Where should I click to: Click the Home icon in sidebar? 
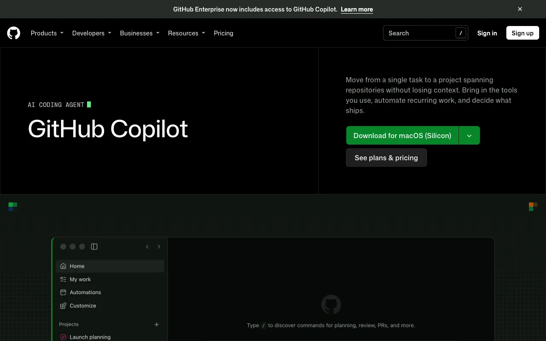coord(63,266)
